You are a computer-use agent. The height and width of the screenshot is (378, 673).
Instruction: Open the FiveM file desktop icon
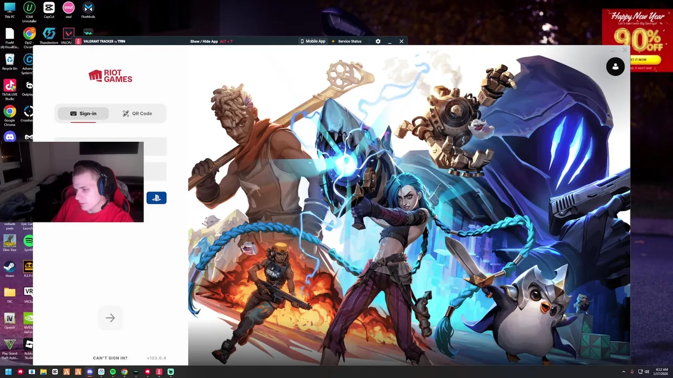click(x=9, y=38)
